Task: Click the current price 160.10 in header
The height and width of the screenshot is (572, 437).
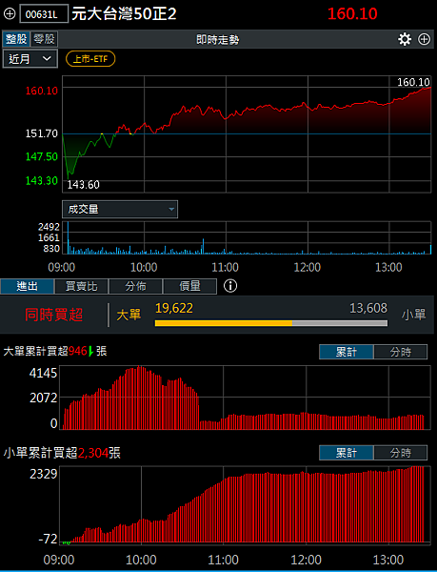Action: 352,14
